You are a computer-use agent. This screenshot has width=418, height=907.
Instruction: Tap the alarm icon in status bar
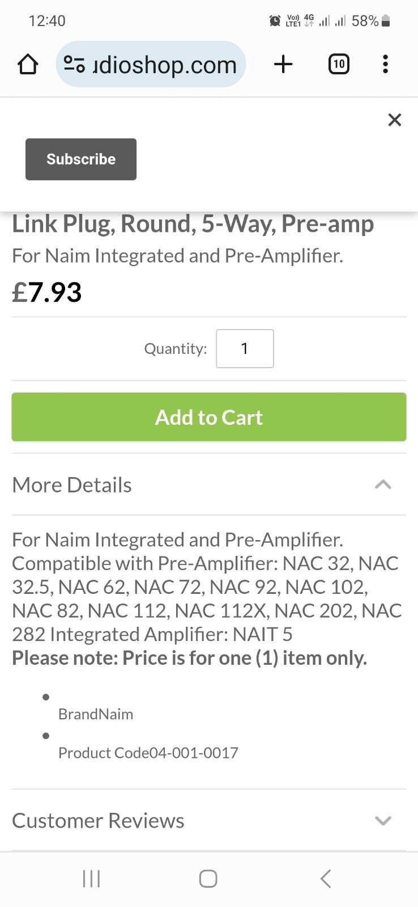tap(275, 21)
